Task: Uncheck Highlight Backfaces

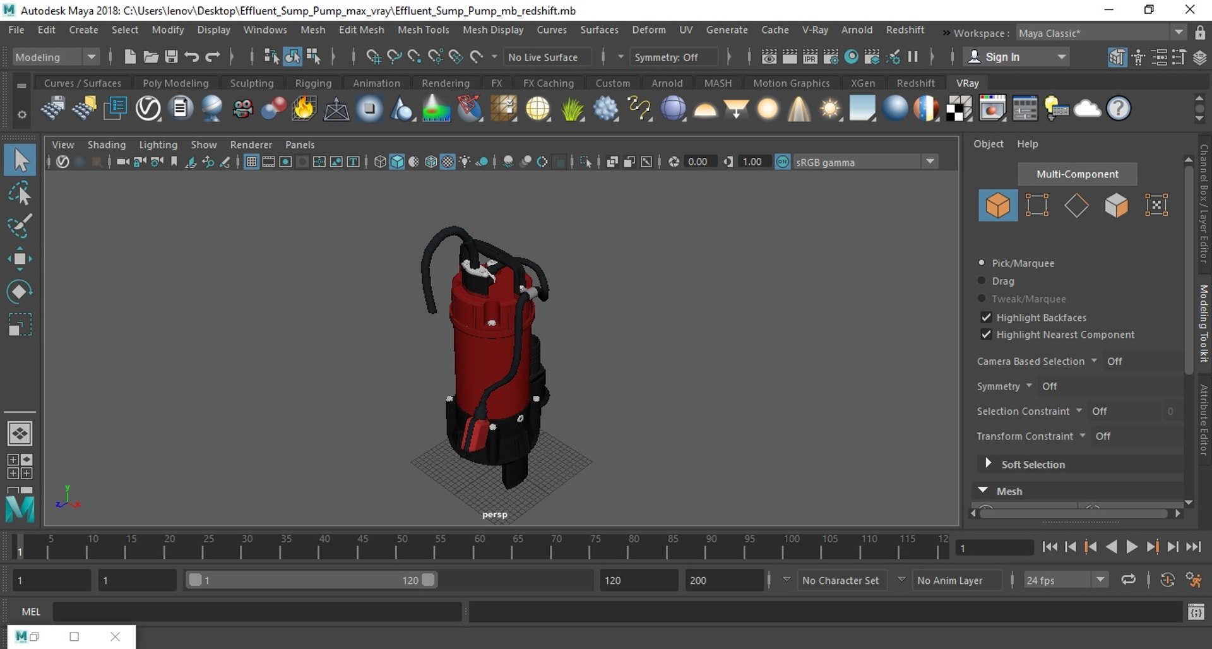Action: coord(986,318)
